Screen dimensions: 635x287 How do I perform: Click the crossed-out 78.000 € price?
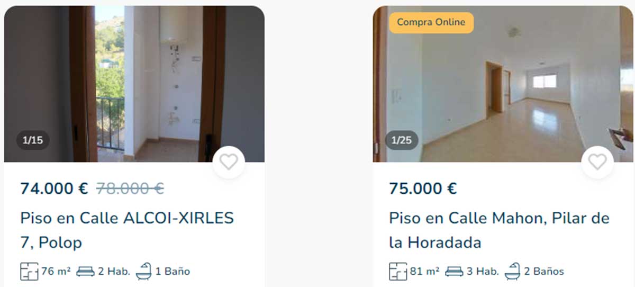pyautogui.click(x=130, y=189)
